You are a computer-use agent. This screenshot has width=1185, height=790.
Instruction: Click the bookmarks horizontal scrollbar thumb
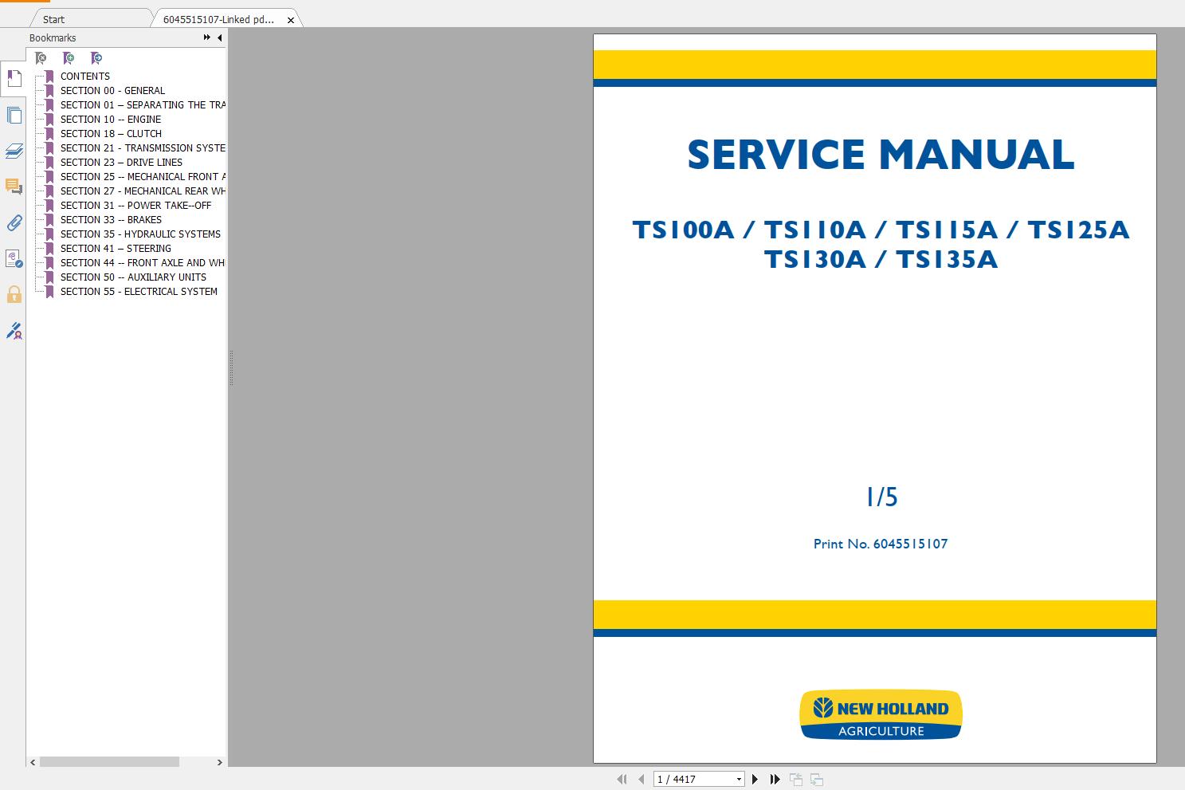coord(109,762)
